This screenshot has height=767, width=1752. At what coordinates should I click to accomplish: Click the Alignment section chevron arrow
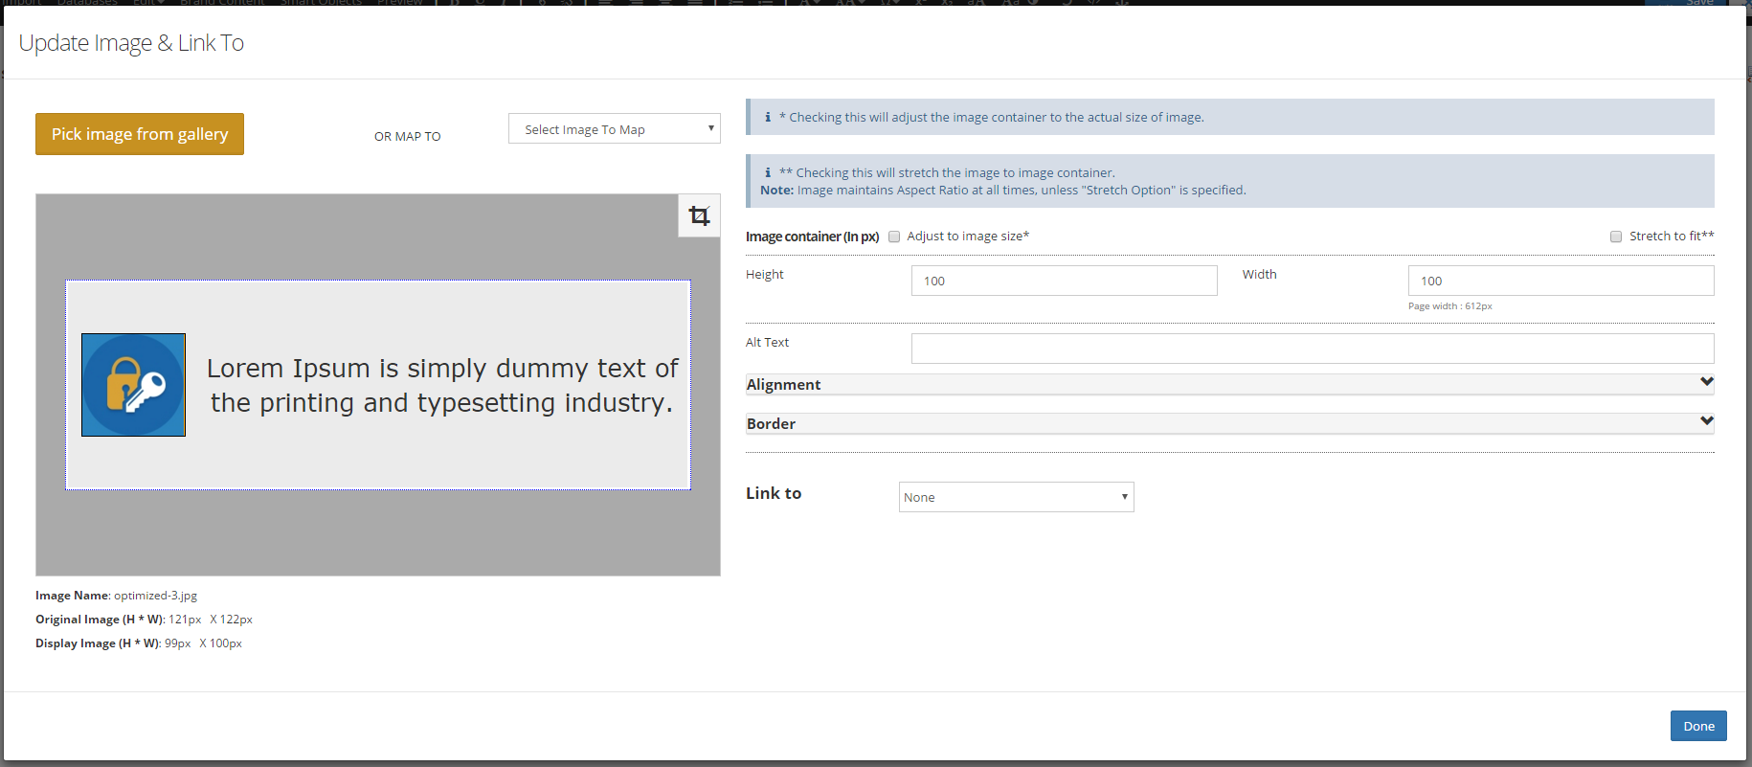point(1706,382)
